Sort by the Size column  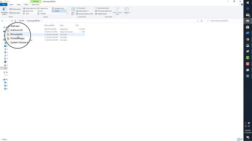point(77,25)
